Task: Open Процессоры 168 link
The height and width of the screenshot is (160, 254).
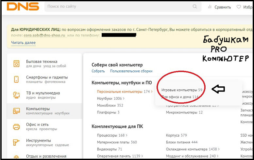Action: click(111, 135)
